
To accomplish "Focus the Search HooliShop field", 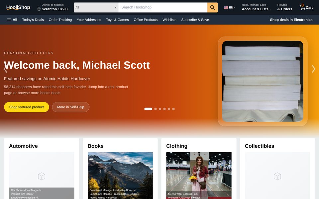I will (163, 7).
